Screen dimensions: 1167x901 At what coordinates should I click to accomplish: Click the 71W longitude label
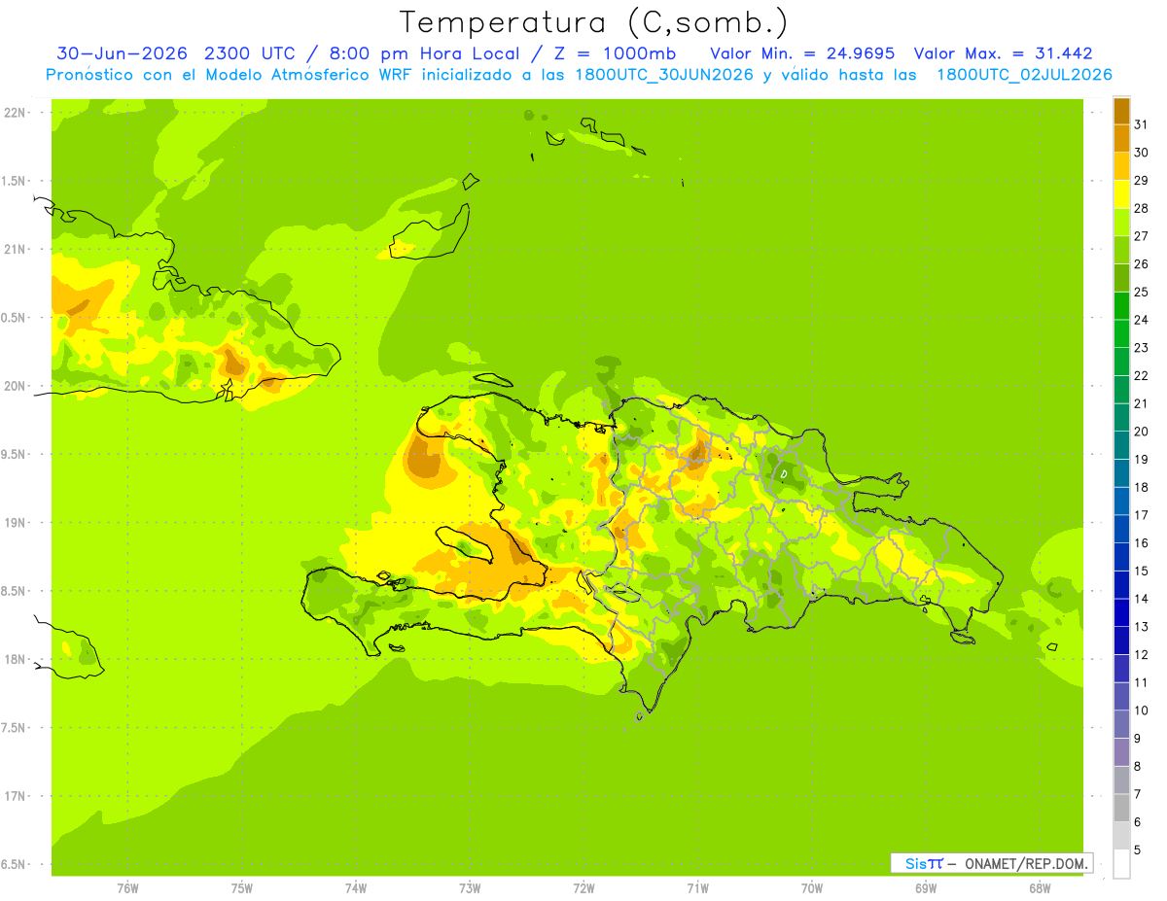pyautogui.click(x=697, y=888)
